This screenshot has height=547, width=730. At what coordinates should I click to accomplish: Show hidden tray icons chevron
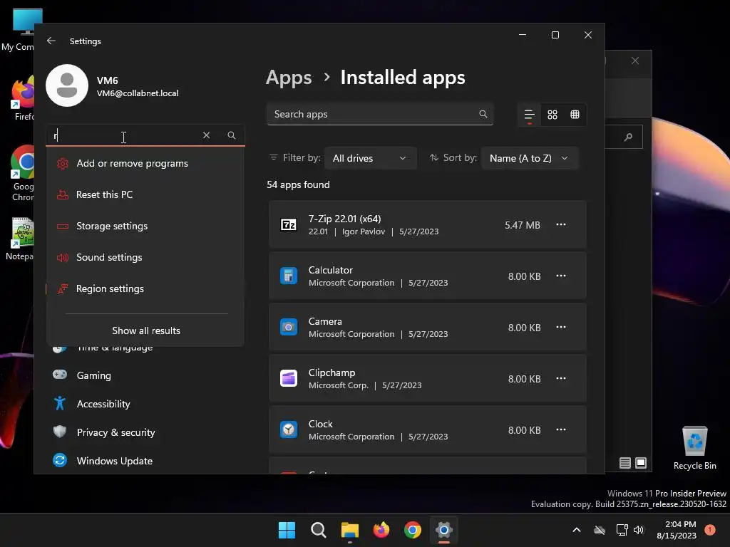[576, 530]
